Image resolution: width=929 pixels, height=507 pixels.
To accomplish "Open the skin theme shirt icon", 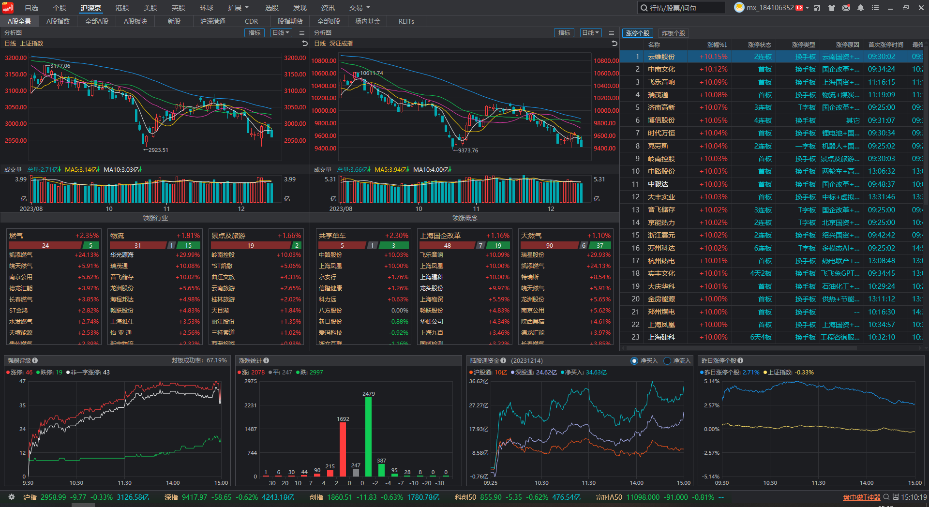I will pyautogui.click(x=832, y=8).
